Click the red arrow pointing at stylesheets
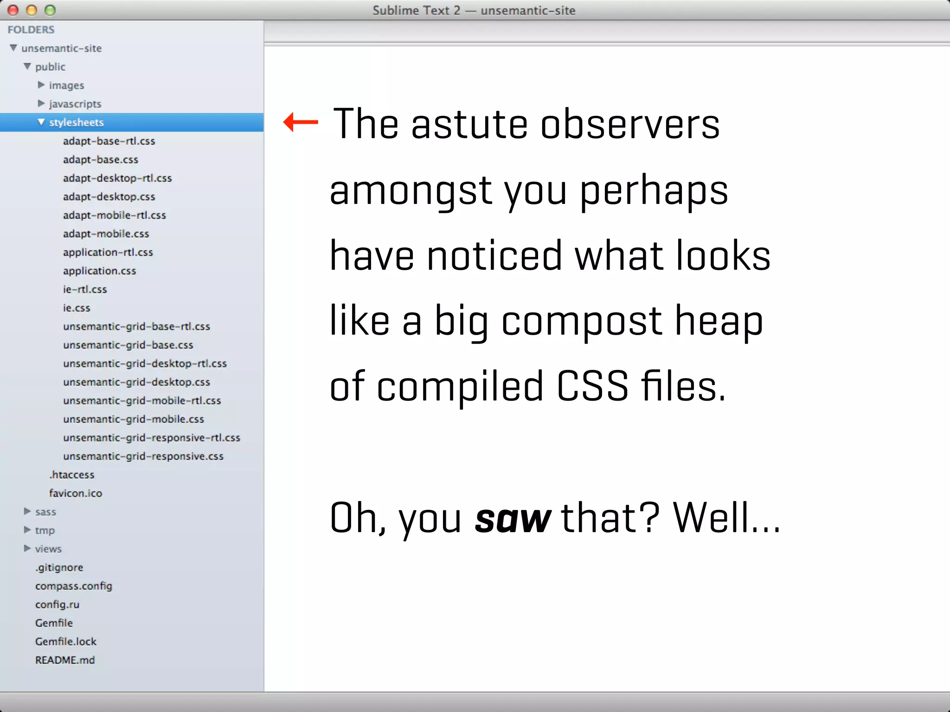 301,122
